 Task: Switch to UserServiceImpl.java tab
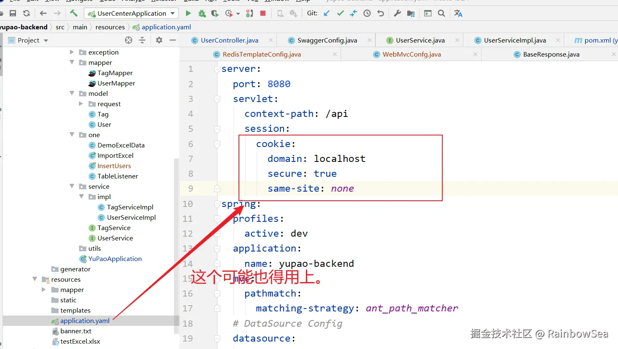(515, 40)
